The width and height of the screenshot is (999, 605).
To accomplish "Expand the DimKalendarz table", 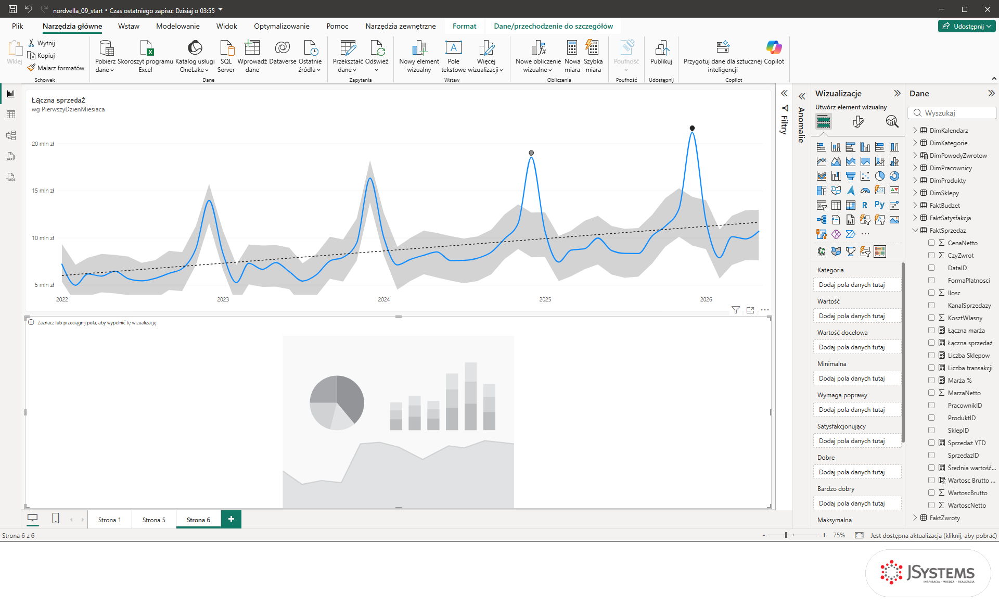I will tap(915, 130).
